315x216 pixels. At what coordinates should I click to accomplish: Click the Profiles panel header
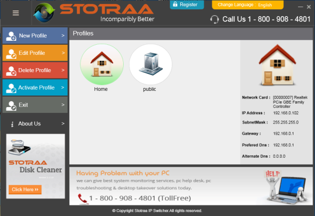point(191,34)
